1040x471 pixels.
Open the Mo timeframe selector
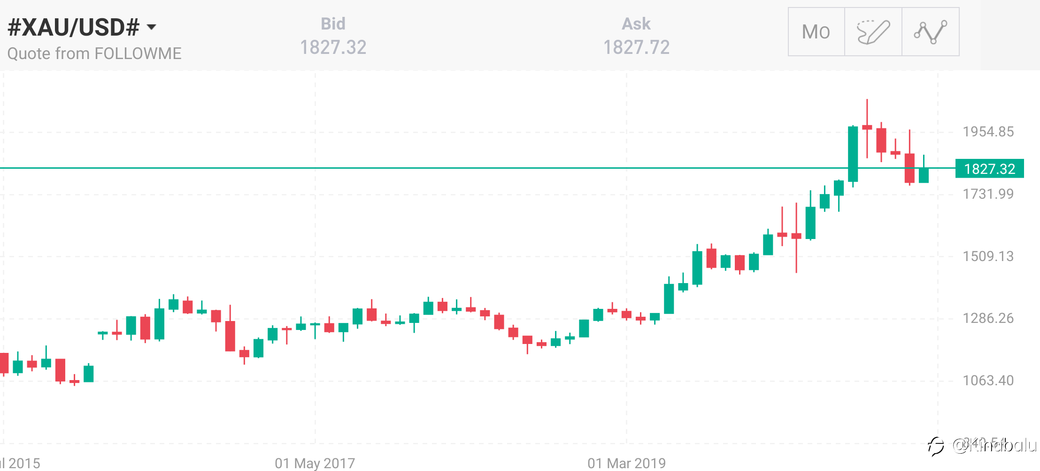point(816,32)
